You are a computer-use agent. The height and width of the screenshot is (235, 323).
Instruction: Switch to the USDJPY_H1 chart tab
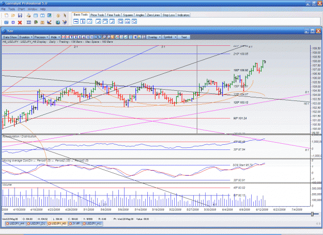point(92,224)
